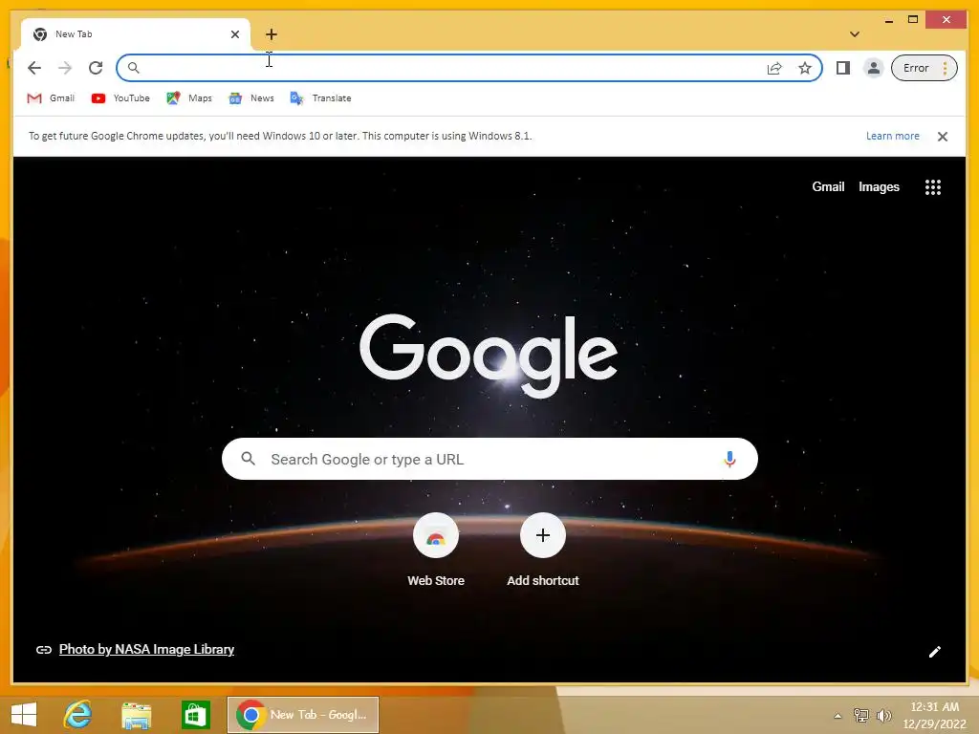Click magnifier in Google search box
This screenshot has height=734, width=979.
tap(248, 459)
